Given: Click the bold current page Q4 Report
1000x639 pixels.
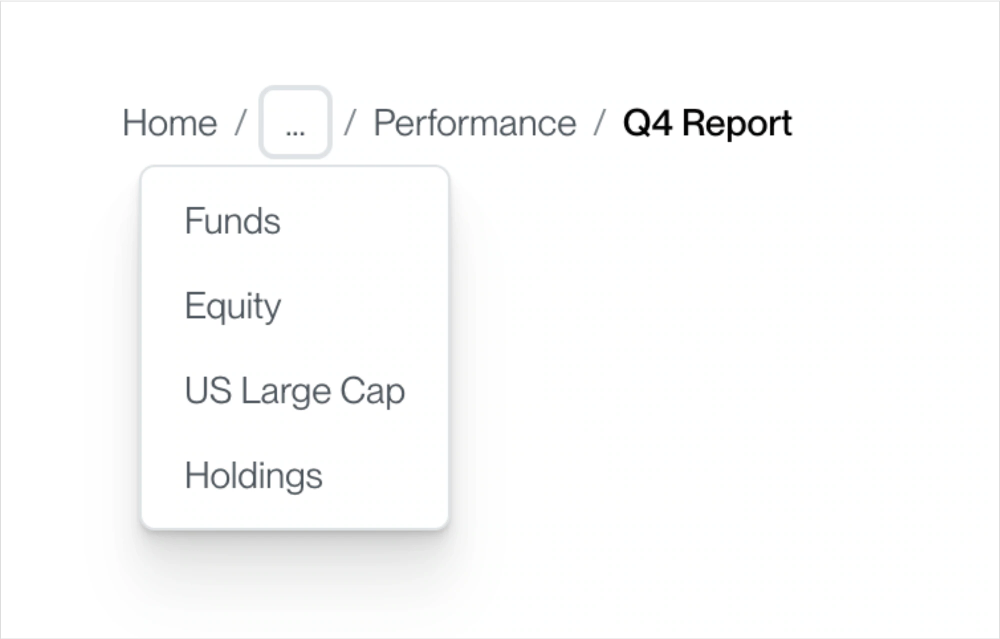Looking at the screenshot, I should [707, 123].
